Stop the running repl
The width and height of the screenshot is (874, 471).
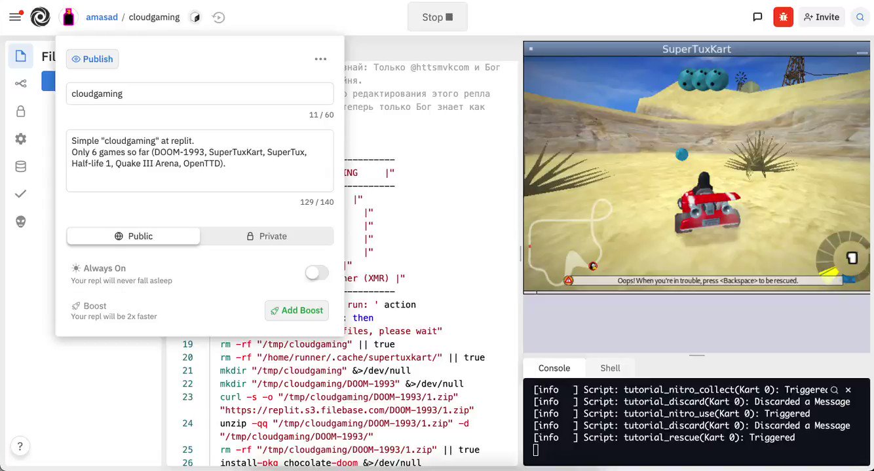[x=438, y=17]
